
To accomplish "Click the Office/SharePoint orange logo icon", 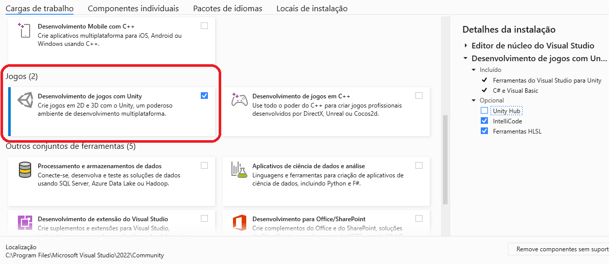I will (x=239, y=223).
